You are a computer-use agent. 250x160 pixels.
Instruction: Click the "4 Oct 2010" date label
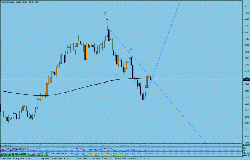click(69, 158)
